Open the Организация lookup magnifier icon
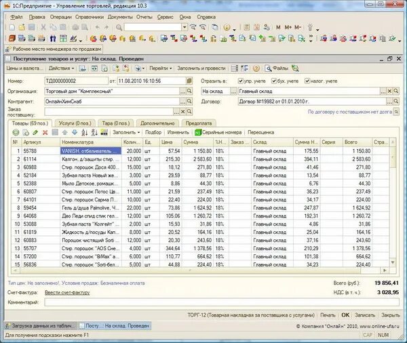Viewport: 407px width, 343px height. (x=189, y=91)
